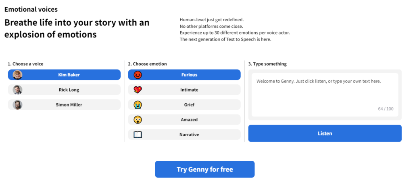The width and height of the screenshot is (413, 182).
Task: Click into the Welcome to Genny text box
Action: [x=325, y=90]
